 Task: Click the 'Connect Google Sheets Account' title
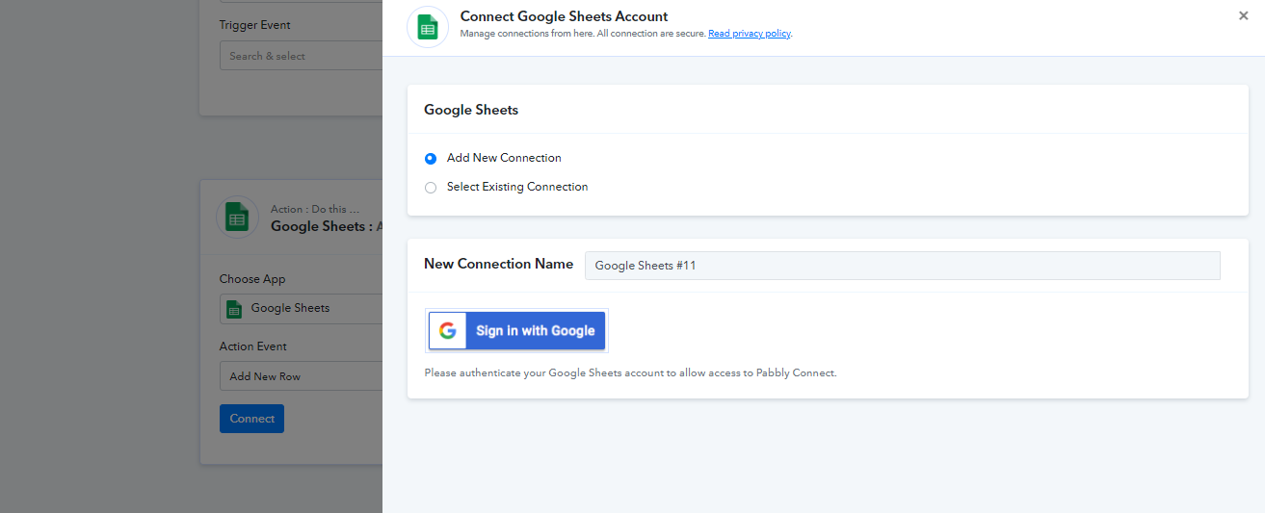(x=564, y=16)
